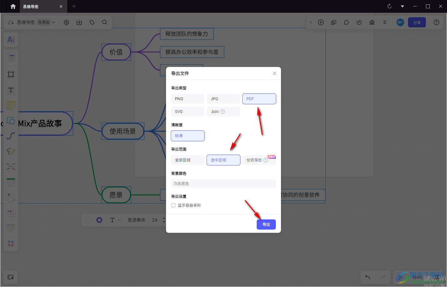Select the 愿景 mind map node
Image resolution: width=447 pixels, height=287 pixels.
116,195
